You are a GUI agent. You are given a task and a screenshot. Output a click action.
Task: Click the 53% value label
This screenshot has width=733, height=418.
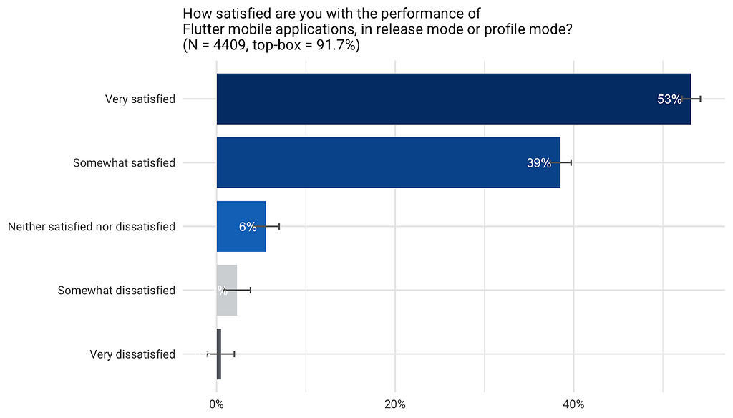point(669,99)
